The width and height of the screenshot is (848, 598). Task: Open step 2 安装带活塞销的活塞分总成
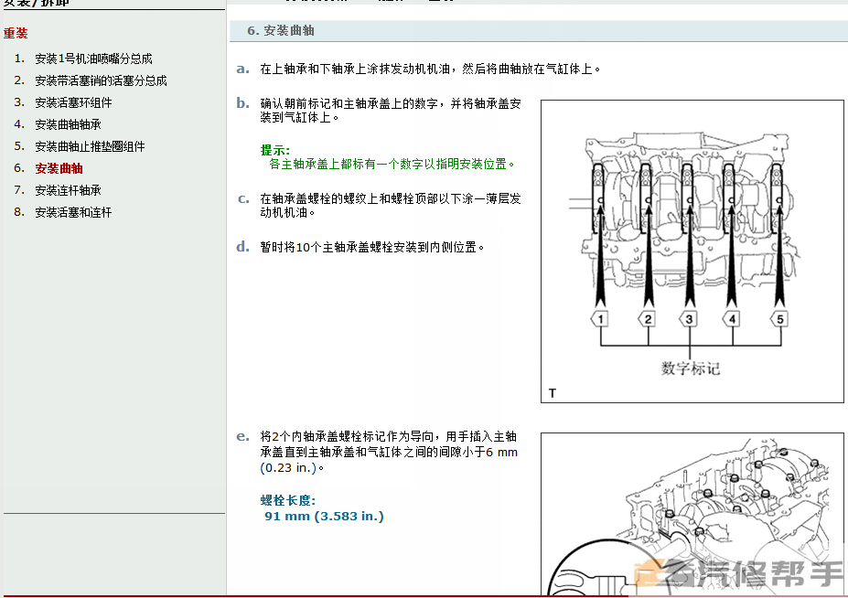pyautogui.click(x=101, y=80)
